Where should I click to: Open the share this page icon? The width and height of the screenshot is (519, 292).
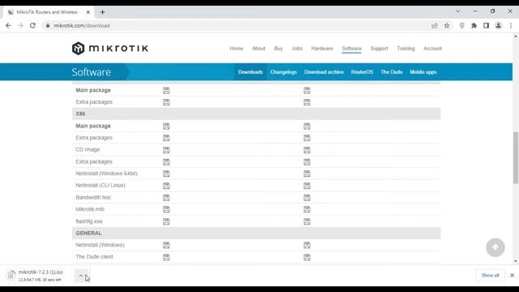click(435, 25)
